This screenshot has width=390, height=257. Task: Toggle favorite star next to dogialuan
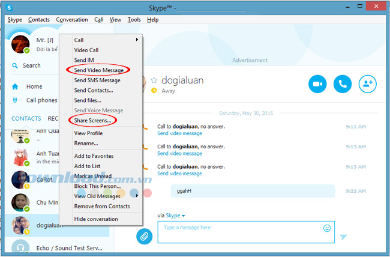(154, 80)
